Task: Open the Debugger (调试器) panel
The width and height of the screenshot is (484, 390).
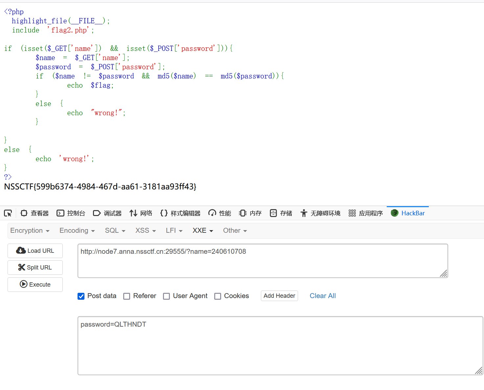Action: [107, 213]
